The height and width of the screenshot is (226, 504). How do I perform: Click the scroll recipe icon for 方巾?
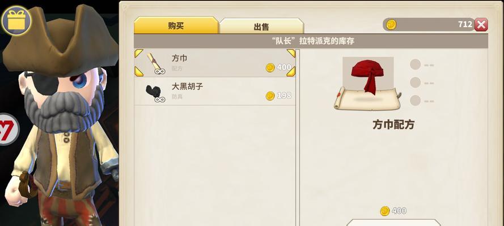coord(155,63)
